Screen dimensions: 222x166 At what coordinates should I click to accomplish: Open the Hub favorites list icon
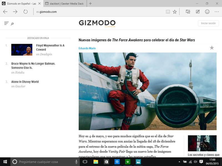pyautogui.click(x=188, y=12)
